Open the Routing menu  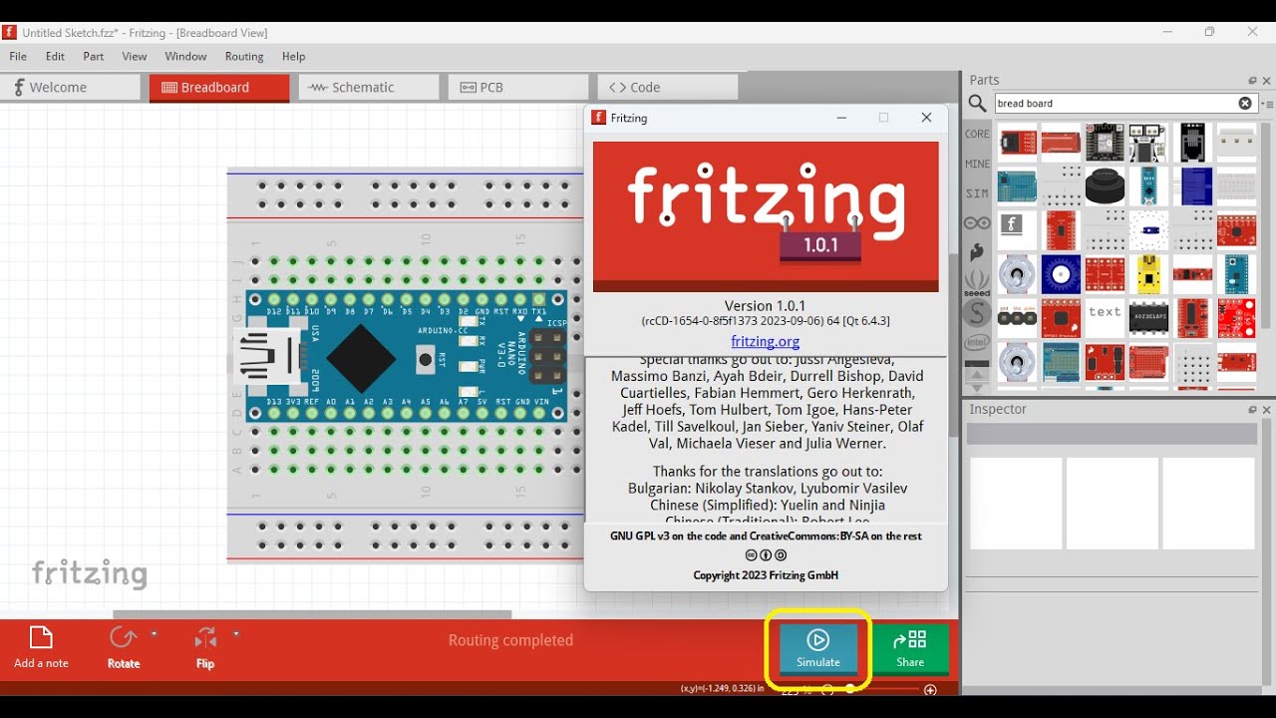244,57
